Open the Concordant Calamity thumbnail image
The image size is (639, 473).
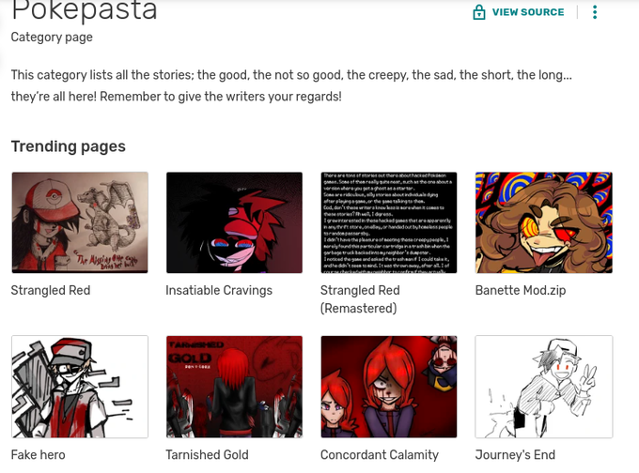click(389, 387)
